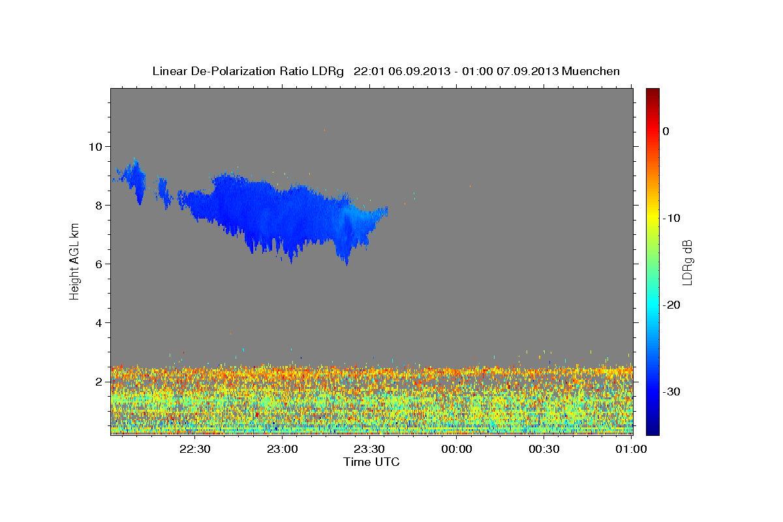
Task: Click the height tick label 6
Action: (x=100, y=264)
